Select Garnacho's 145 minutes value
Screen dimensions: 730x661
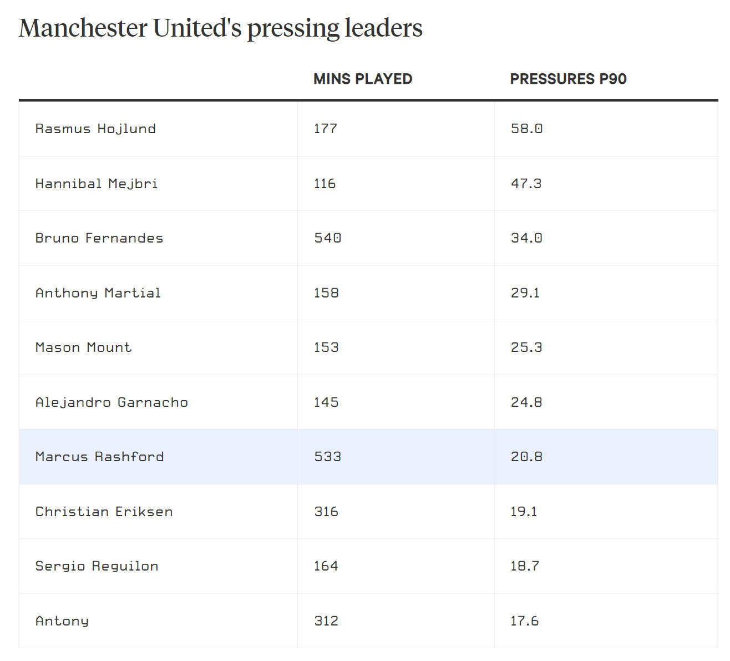point(326,402)
